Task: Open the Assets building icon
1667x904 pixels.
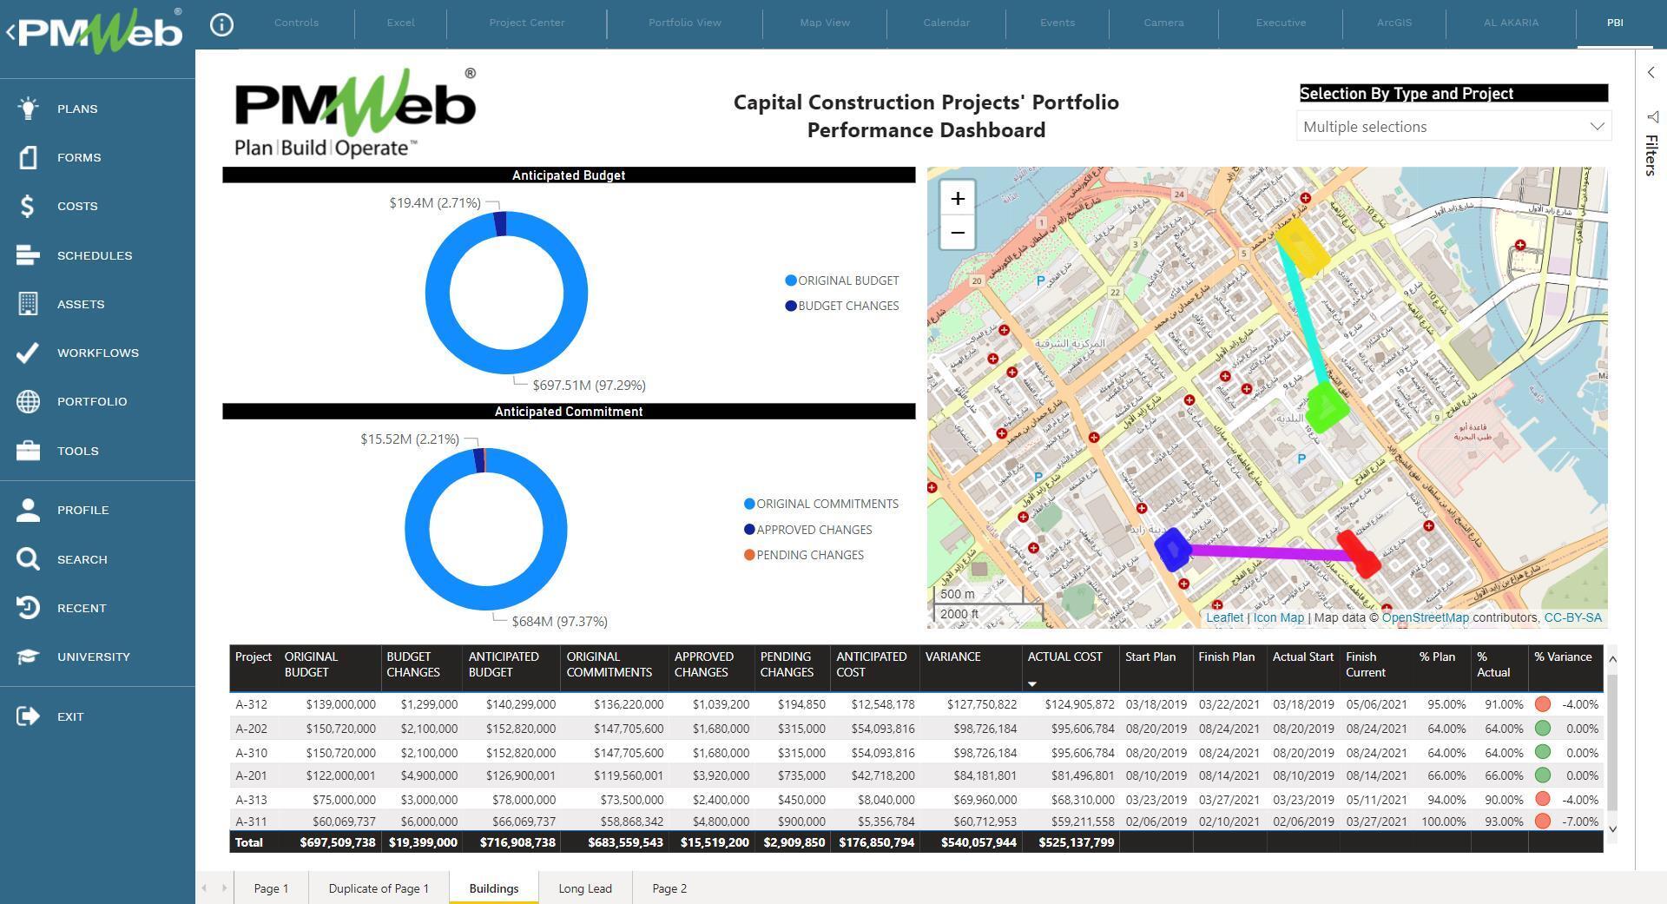Action: [x=28, y=304]
